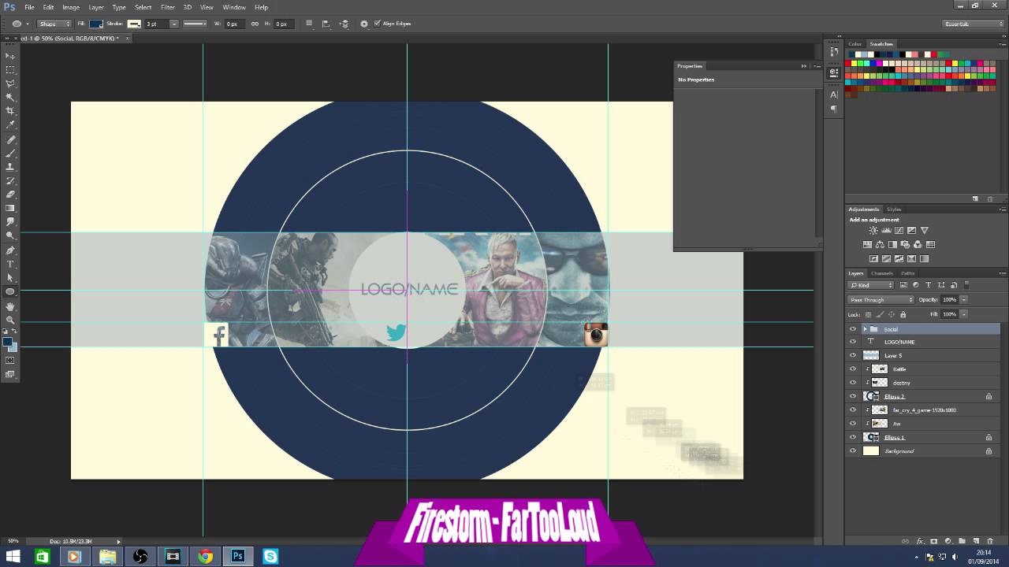Open the stroke line type dropdown
Viewport: 1009px width, 567px height.
coord(195,24)
